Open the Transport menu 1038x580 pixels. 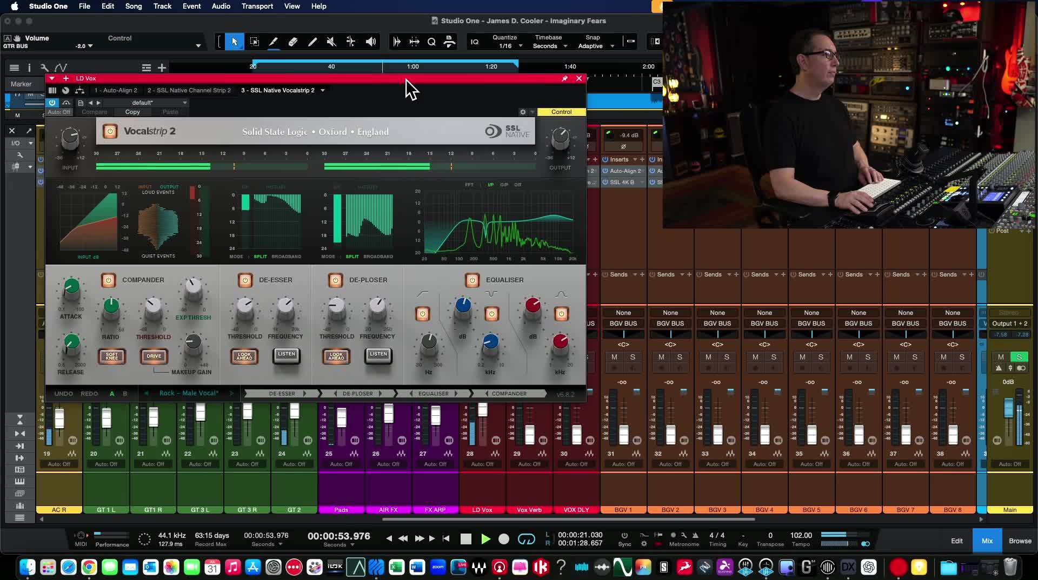[257, 6]
